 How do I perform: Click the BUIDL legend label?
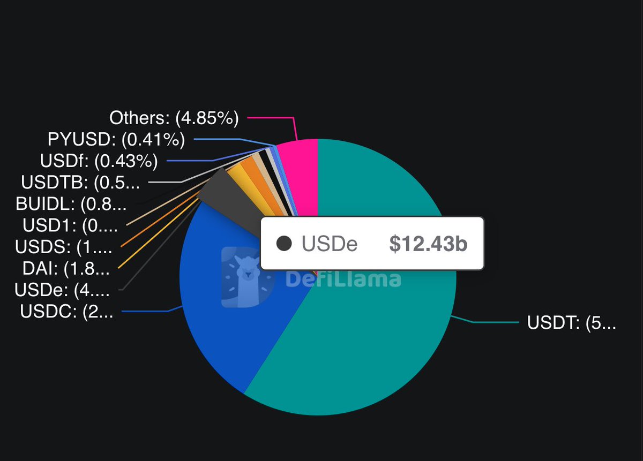71,204
